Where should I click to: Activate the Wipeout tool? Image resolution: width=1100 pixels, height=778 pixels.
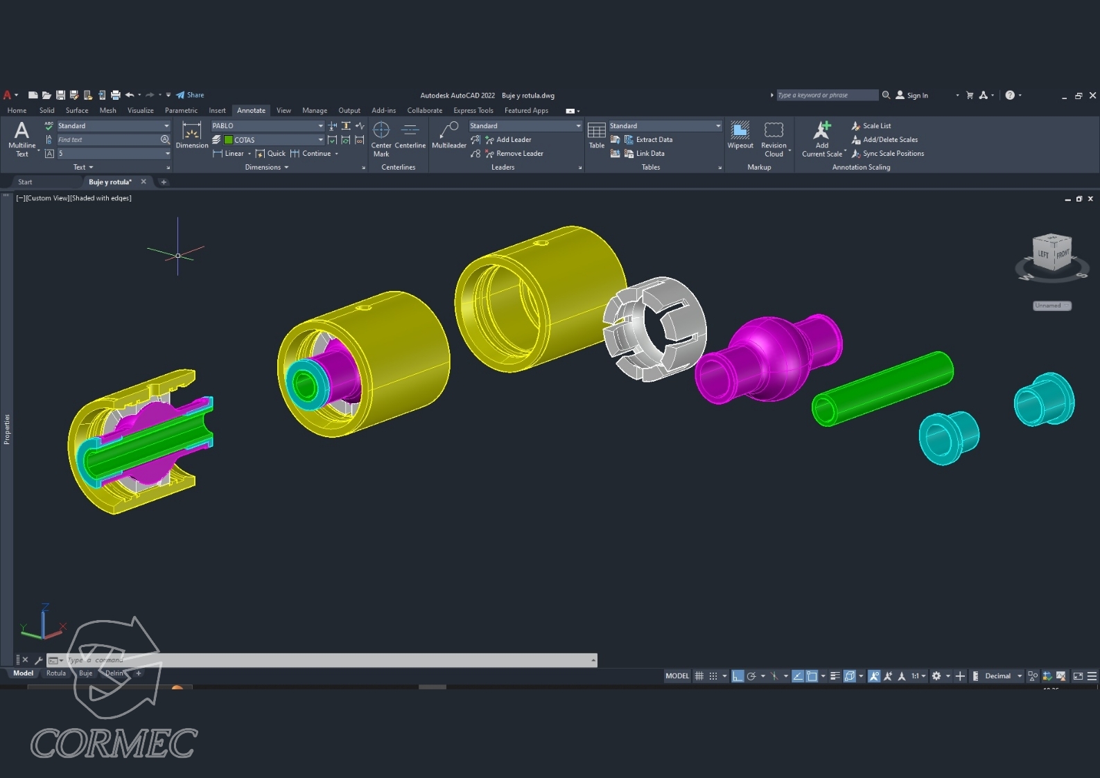740,135
